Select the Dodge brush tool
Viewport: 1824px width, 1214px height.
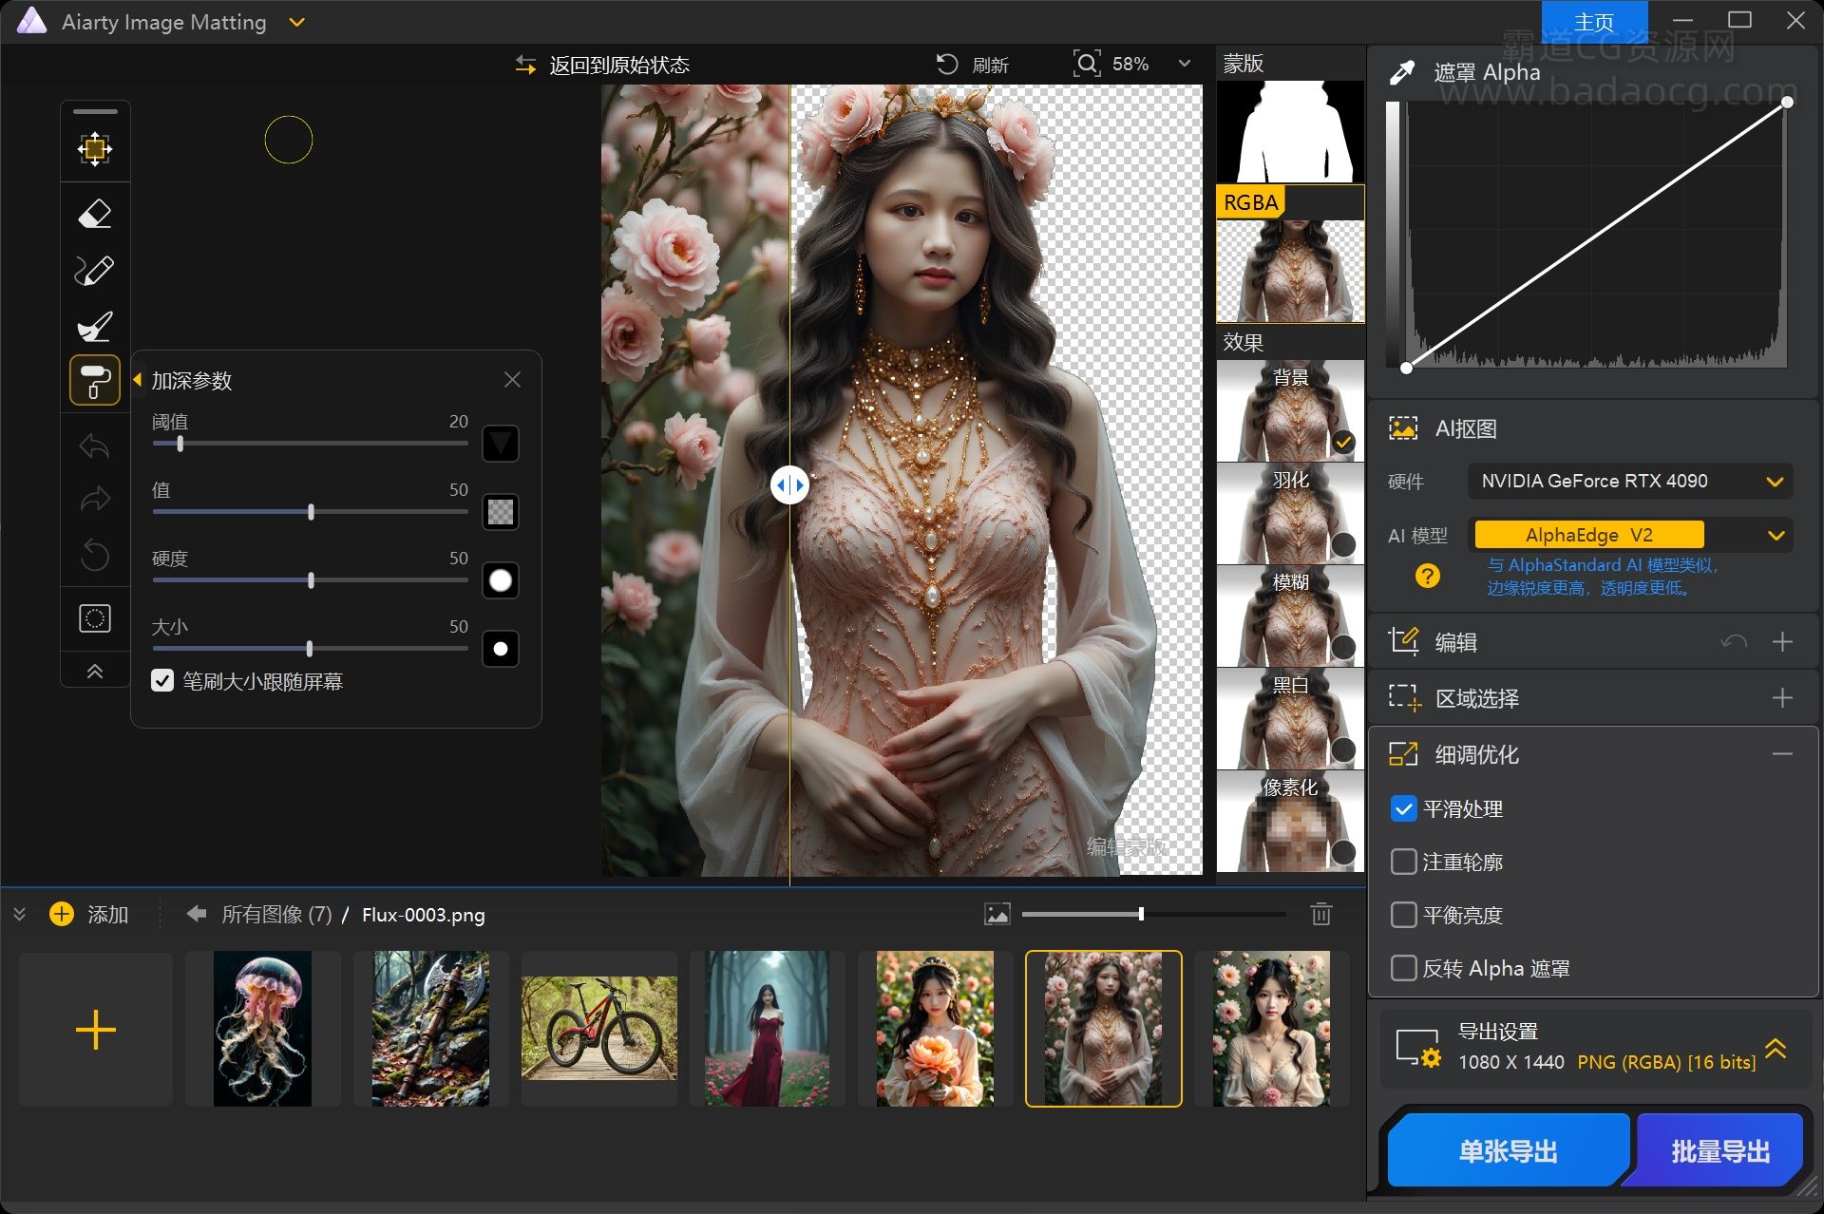click(x=95, y=326)
